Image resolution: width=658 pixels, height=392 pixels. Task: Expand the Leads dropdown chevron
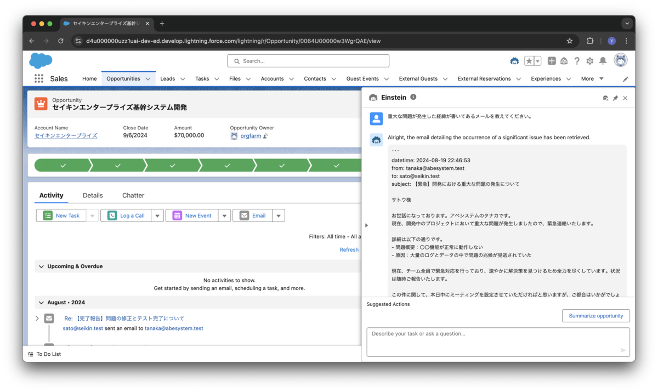click(x=183, y=79)
